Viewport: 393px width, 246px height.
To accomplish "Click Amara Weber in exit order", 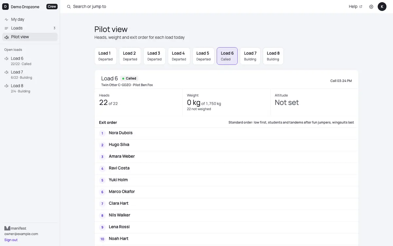I will tap(122, 156).
